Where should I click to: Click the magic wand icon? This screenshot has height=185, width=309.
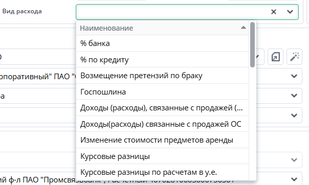(x=294, y=57)
